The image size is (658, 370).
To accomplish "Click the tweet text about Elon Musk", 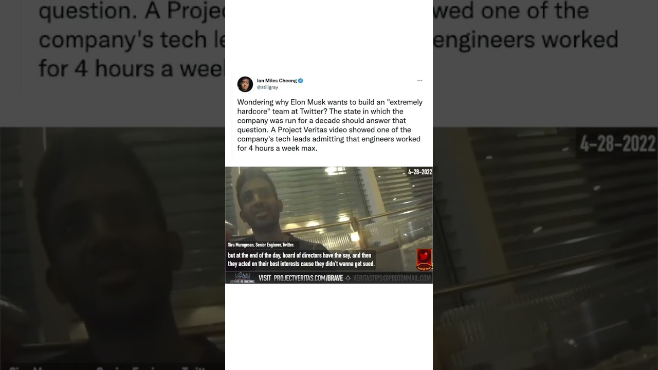I will pyautogui.click(x=330, y=125).
